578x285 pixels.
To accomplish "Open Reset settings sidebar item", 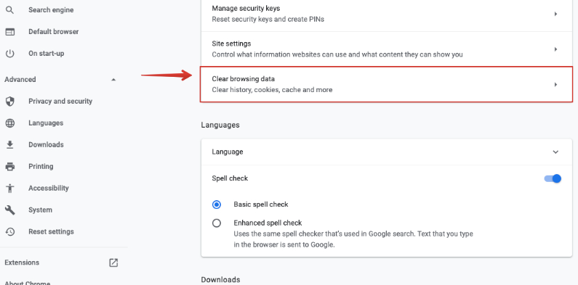I will [x=51, y=231].
